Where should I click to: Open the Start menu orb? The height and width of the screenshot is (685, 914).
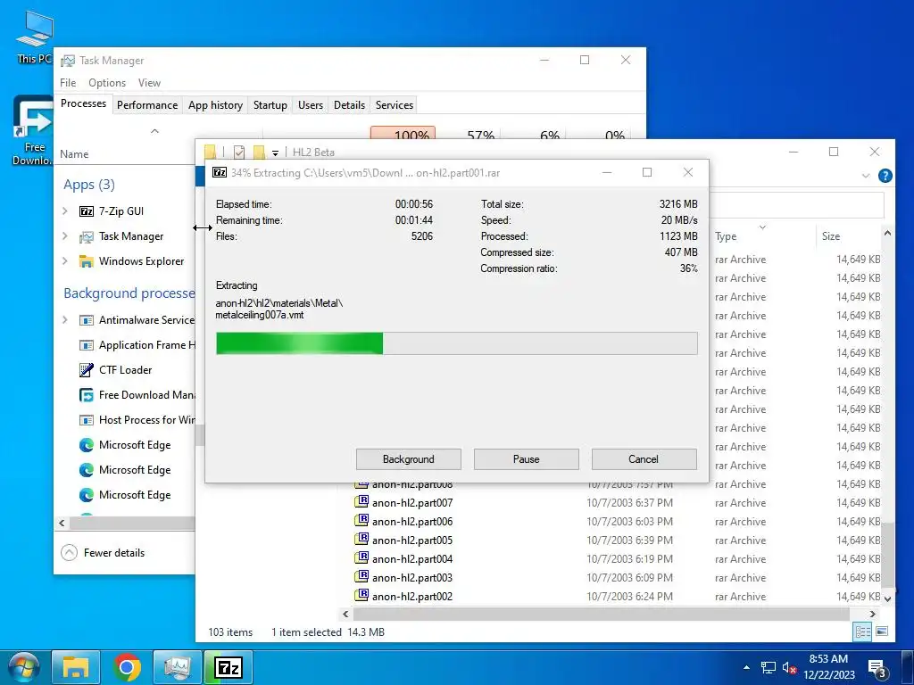pyautogui.click(x=24, y=667)
